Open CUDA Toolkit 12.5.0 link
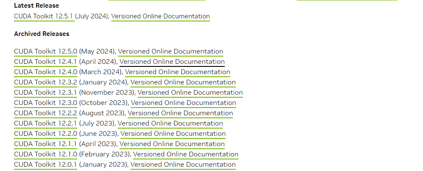This screenshot has height=171, width=423. tap(45, 51)
